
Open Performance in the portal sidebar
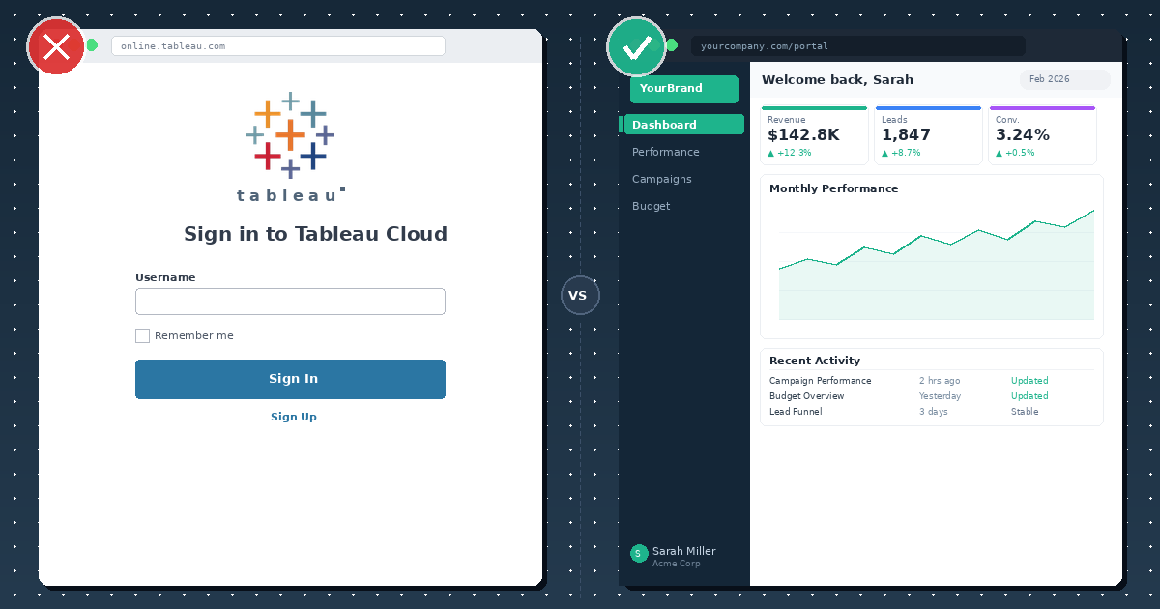[x=666, y=152]
